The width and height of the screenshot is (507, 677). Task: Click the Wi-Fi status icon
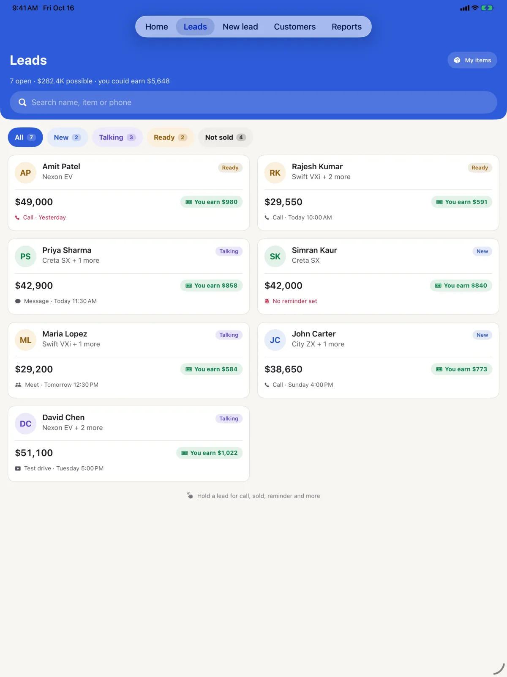pyautogui.click(x=475, y=8)
